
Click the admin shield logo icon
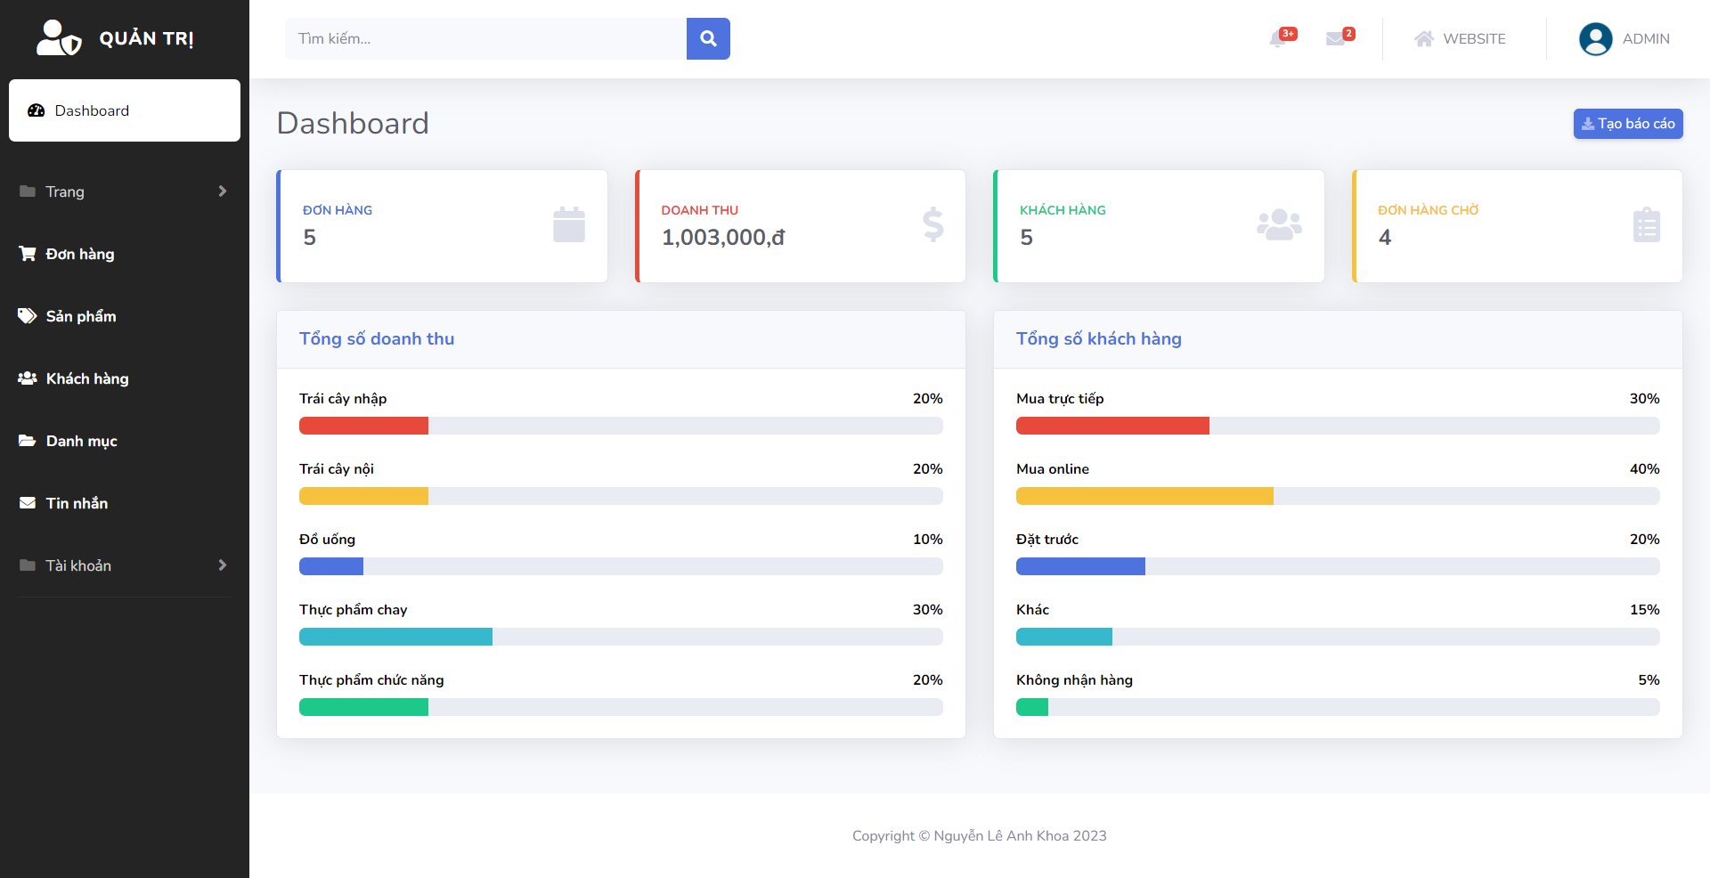[59, 38]
